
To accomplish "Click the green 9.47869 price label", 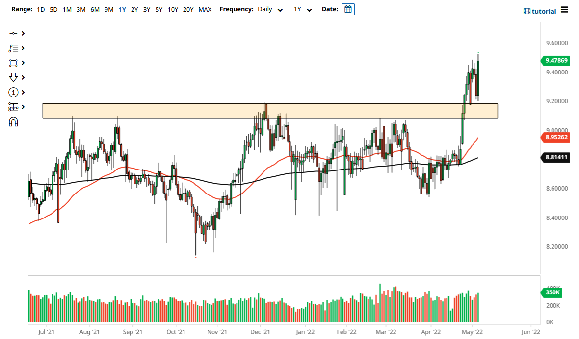I will point(555,61).
